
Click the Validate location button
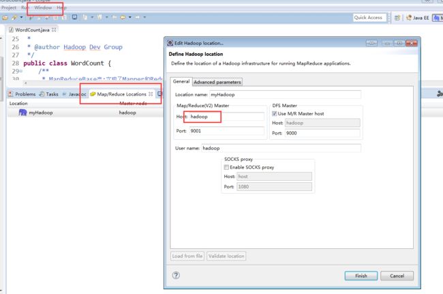tap(226, 256)
